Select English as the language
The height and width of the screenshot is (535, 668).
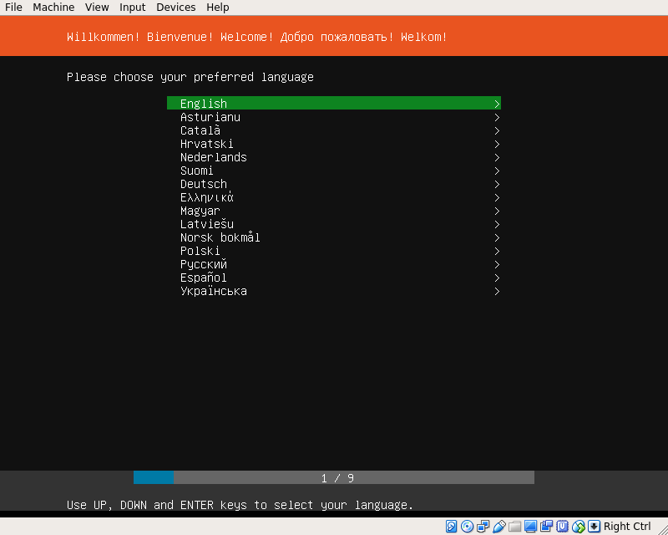pyautogui.click(x=204, y=104)
